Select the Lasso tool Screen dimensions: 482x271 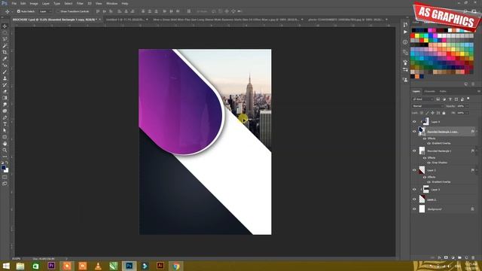coord(5,39)
